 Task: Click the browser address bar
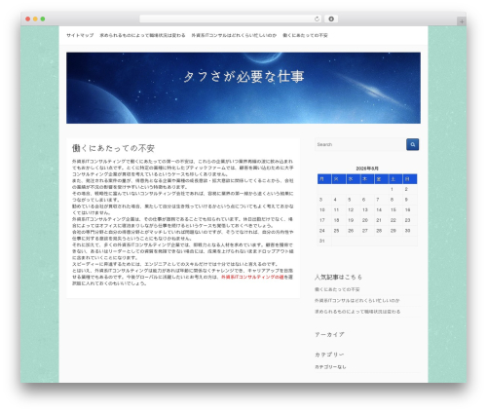coord(231,19)
